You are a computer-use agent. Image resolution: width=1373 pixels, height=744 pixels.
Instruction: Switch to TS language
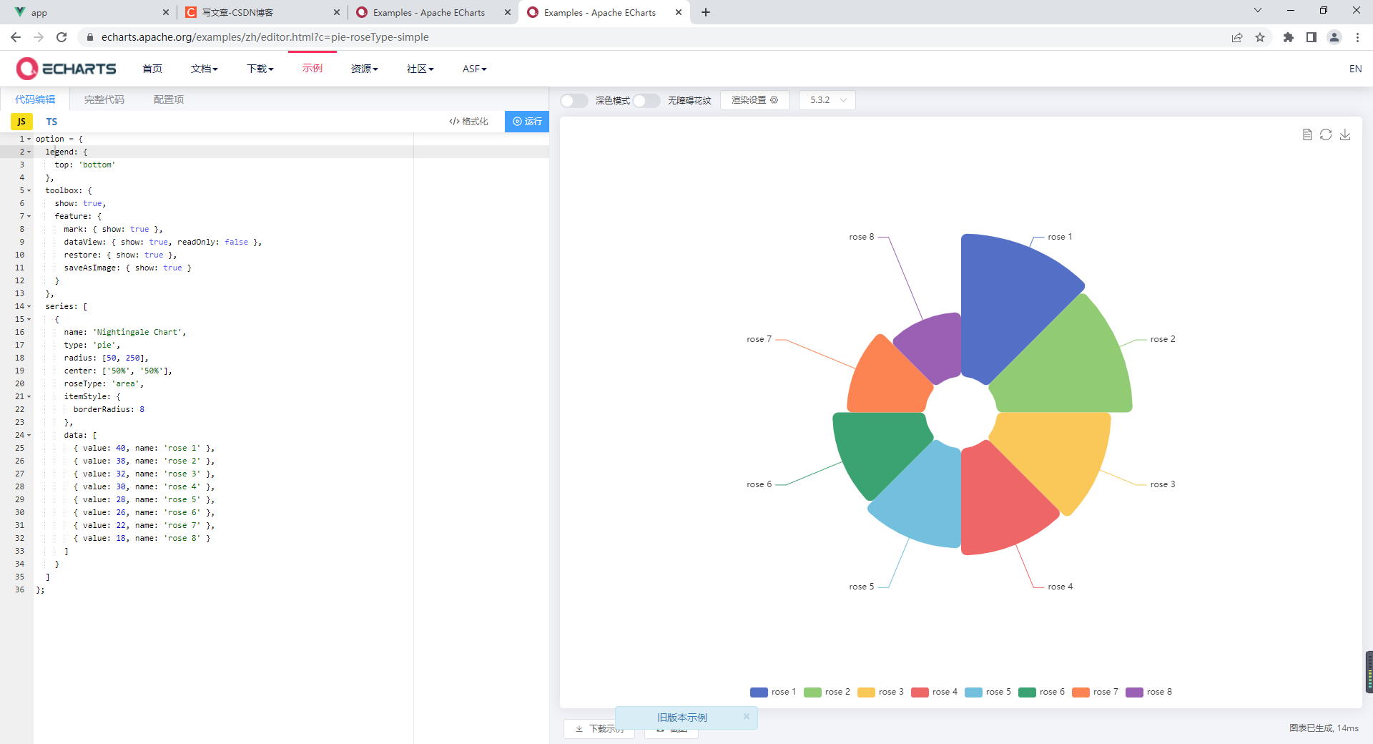click(x=51, y=122)
